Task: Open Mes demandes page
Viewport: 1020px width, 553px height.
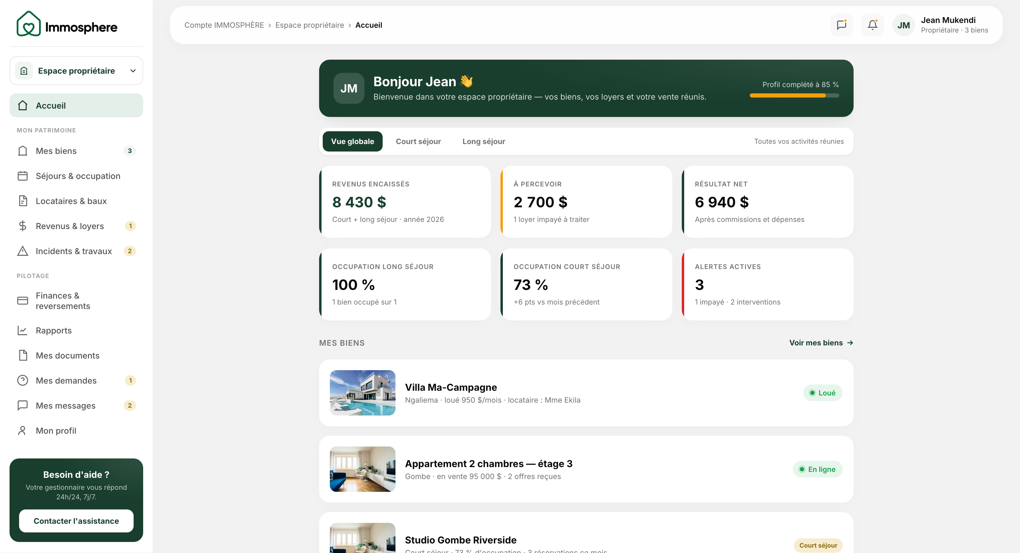Action: click(76, 380)
